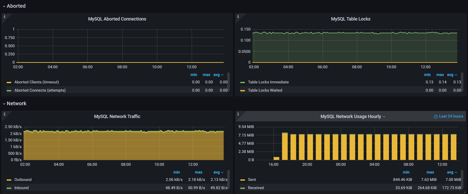Sort Aborted Connections legend by avg

pyautogui.click(x=218, y=75)
